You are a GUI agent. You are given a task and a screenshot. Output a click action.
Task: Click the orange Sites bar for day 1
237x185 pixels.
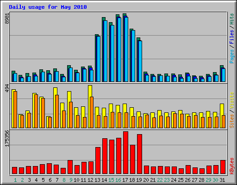[15, 110]
